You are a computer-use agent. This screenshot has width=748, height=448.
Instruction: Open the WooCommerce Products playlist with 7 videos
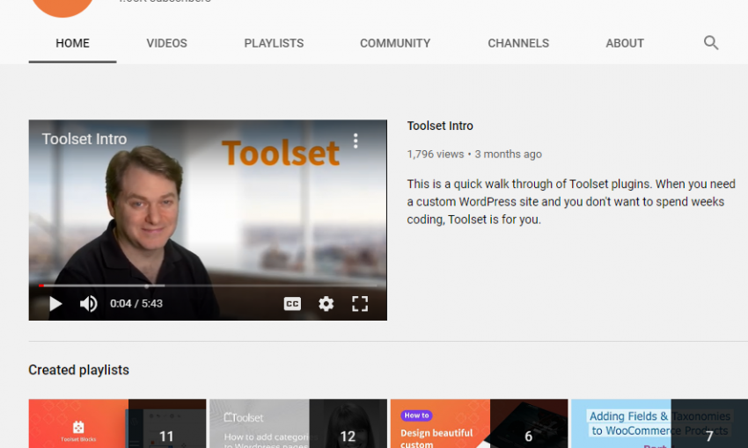[659, 423]
